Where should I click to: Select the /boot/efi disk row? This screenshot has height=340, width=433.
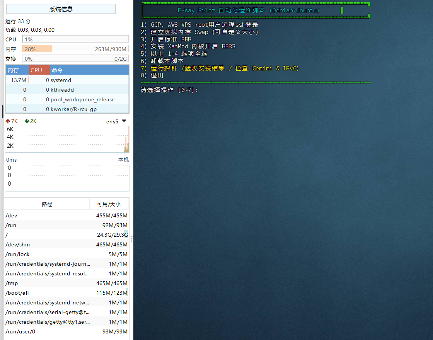point(66,293)
